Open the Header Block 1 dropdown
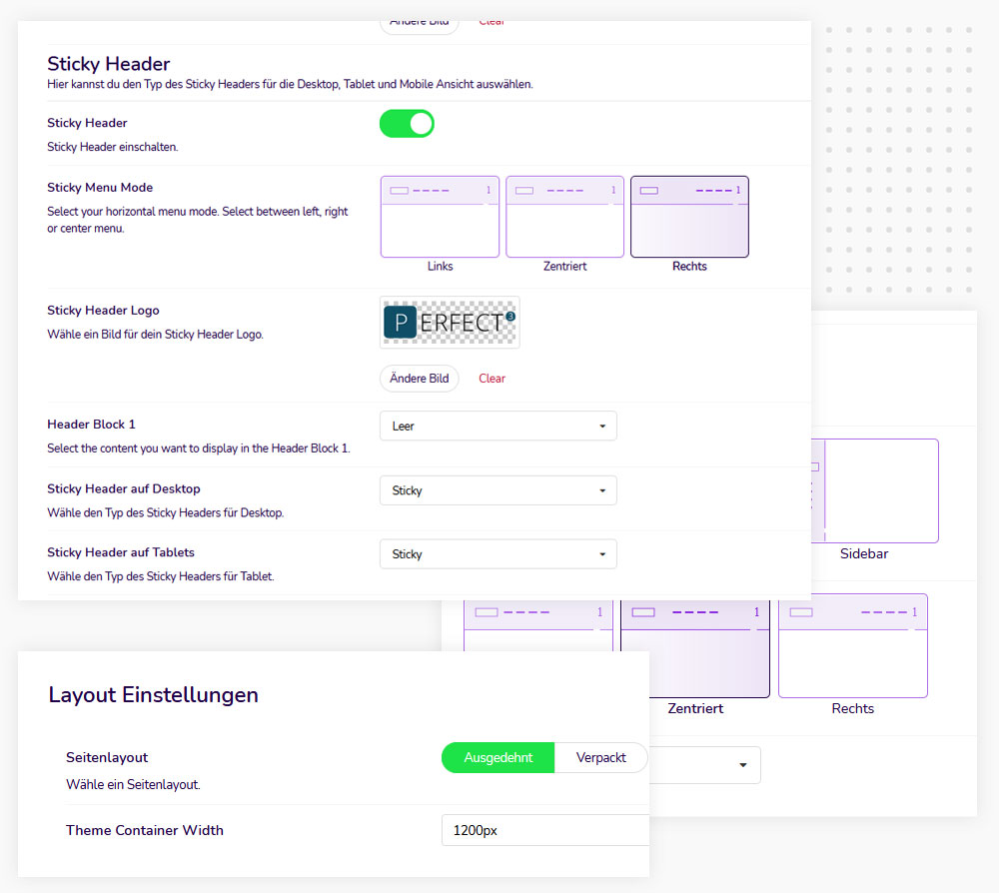The image size is (999, 893). (x=498, y=427)
